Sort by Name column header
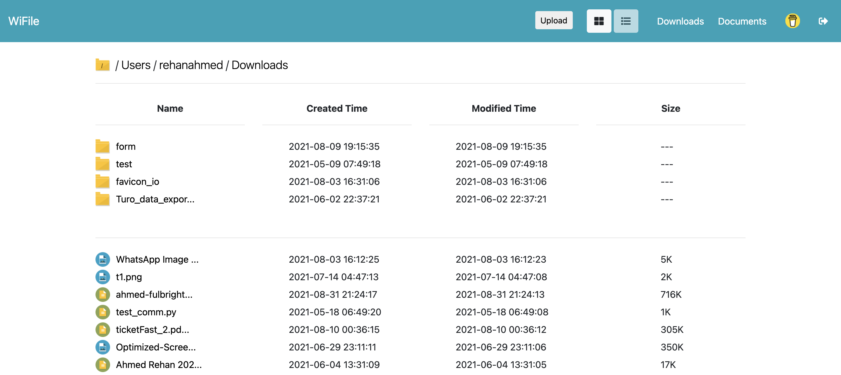 [170, 109]
